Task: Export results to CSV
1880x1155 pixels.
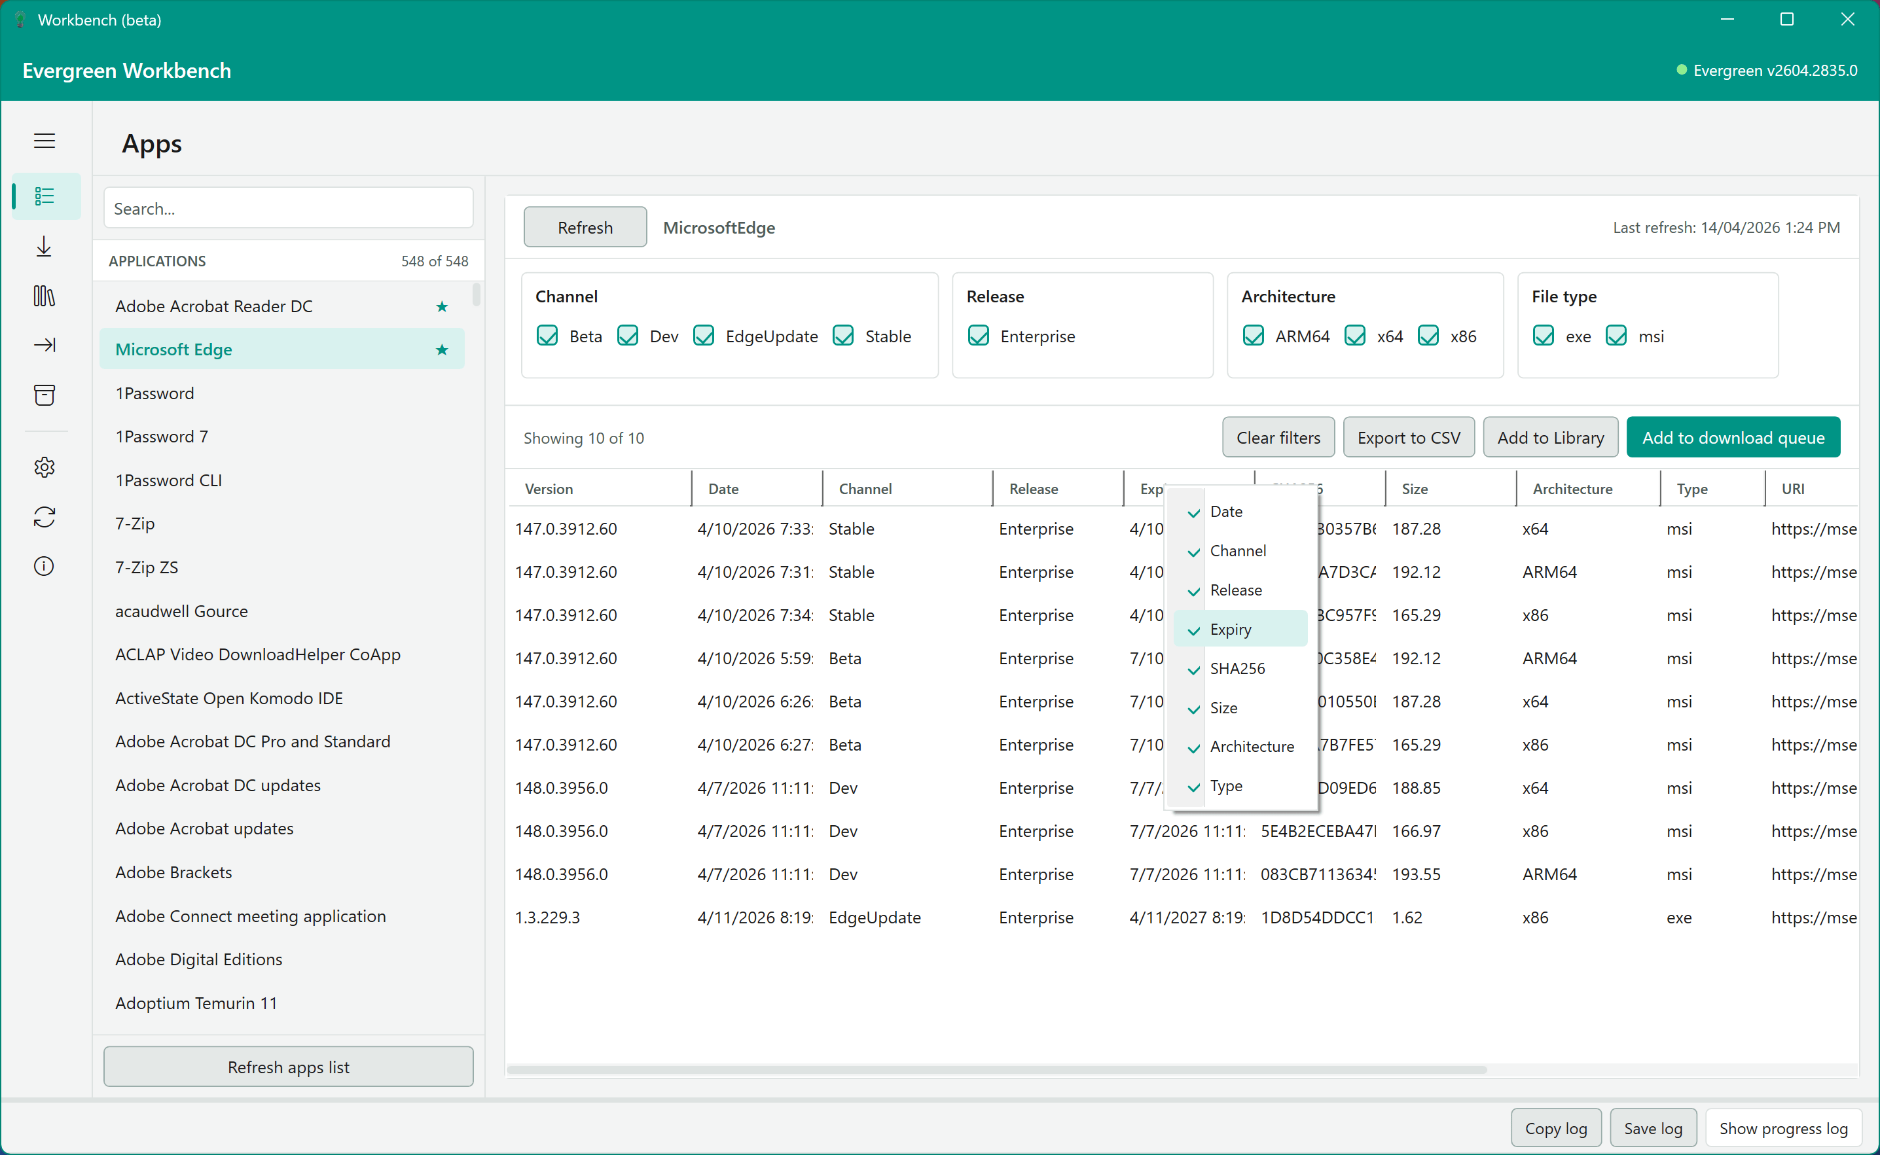Action: coord(1408,438)
